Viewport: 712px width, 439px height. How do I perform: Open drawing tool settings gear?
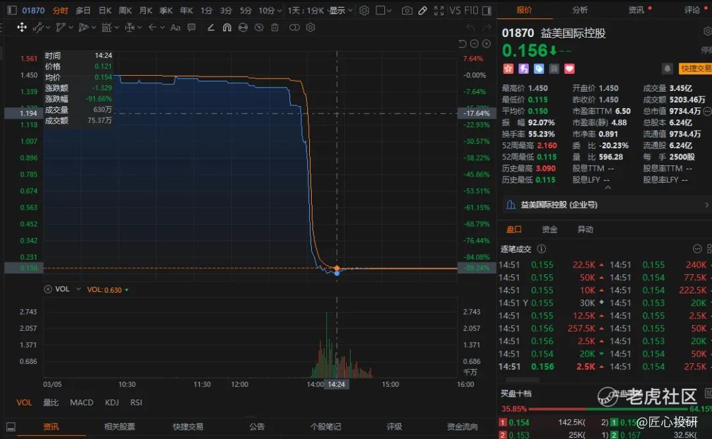click(x=311, y=27)
